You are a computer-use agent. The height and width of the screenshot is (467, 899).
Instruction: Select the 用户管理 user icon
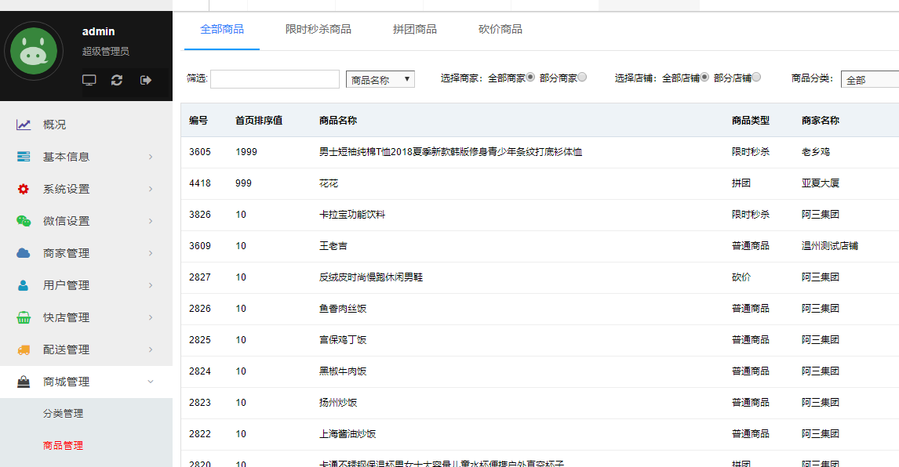click(x=24, y=284)
